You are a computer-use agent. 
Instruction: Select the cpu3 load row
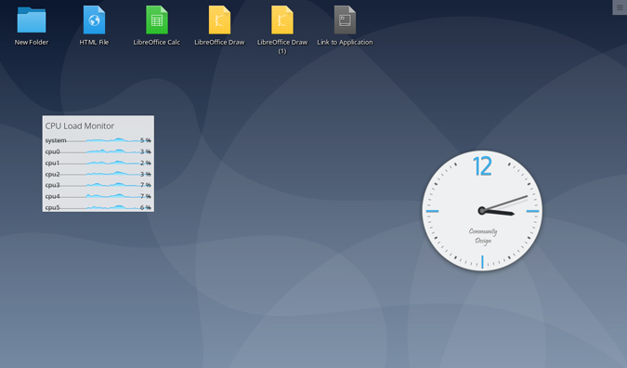(x=98, y=185)
